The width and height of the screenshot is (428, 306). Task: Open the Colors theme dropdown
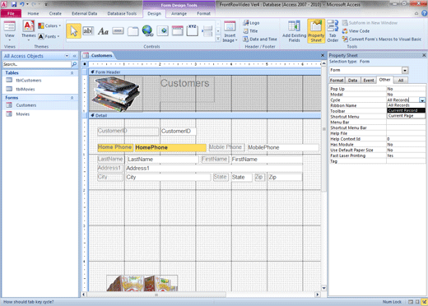[49, 25]
